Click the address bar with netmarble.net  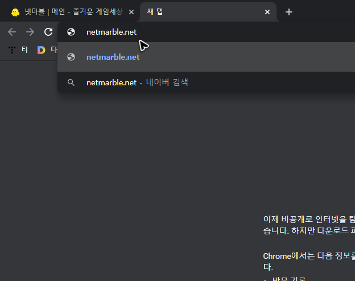click(x=207, y=32)
